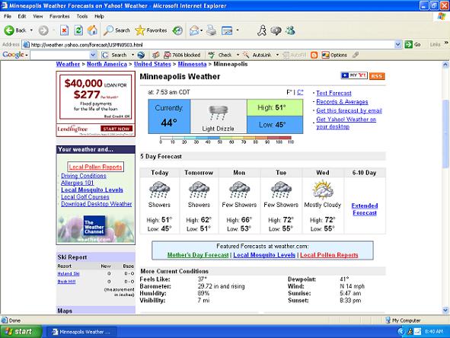Expand the Check button dropdown arrow

point(238,55)
